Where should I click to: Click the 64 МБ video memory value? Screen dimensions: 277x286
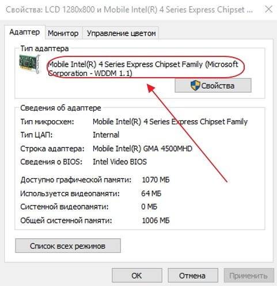coord(151,193)
